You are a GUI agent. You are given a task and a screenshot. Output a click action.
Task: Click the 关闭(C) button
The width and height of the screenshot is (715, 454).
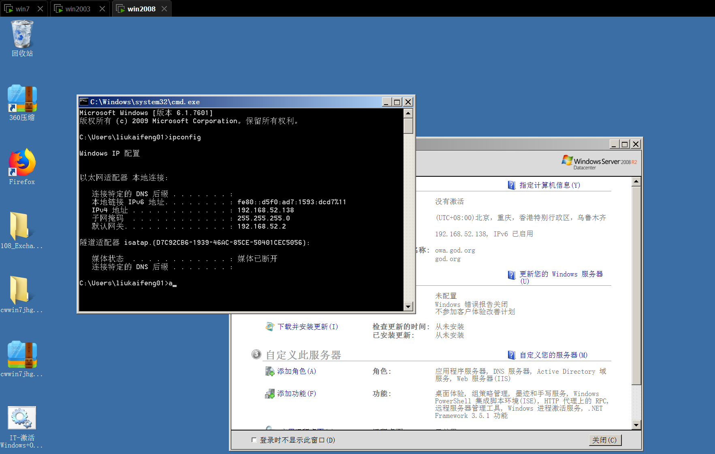point(605,439)
